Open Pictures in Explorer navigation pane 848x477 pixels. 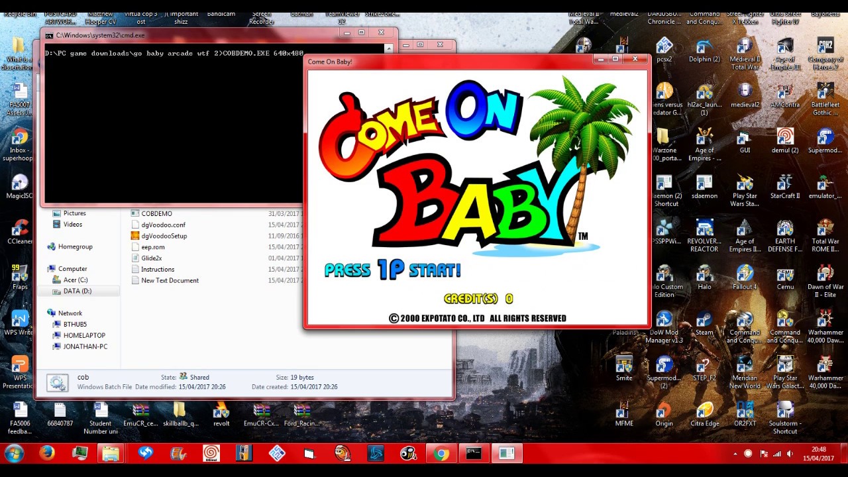coord(69,213)
